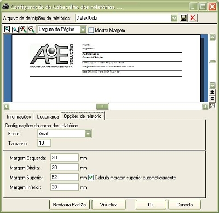Click the zoom out magnifier icon
The width and height of the screenshot is (219, 213).
[x=32, y=29]
